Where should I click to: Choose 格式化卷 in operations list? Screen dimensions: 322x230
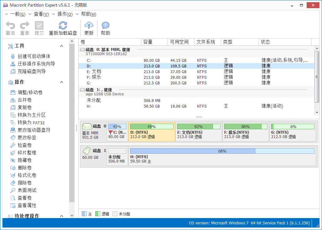tap(27, 175)
